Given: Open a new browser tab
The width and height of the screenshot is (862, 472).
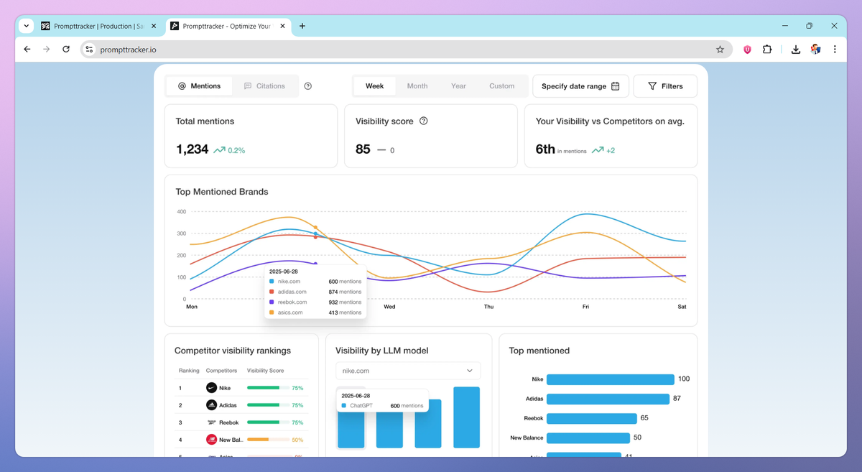Looking at the screenshot, I should pos(302,26).
